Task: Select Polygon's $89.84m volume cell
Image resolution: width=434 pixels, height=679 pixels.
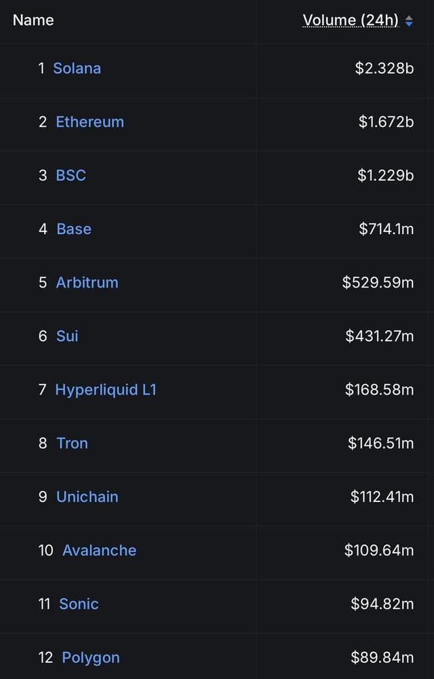Action: pos(382,658)
